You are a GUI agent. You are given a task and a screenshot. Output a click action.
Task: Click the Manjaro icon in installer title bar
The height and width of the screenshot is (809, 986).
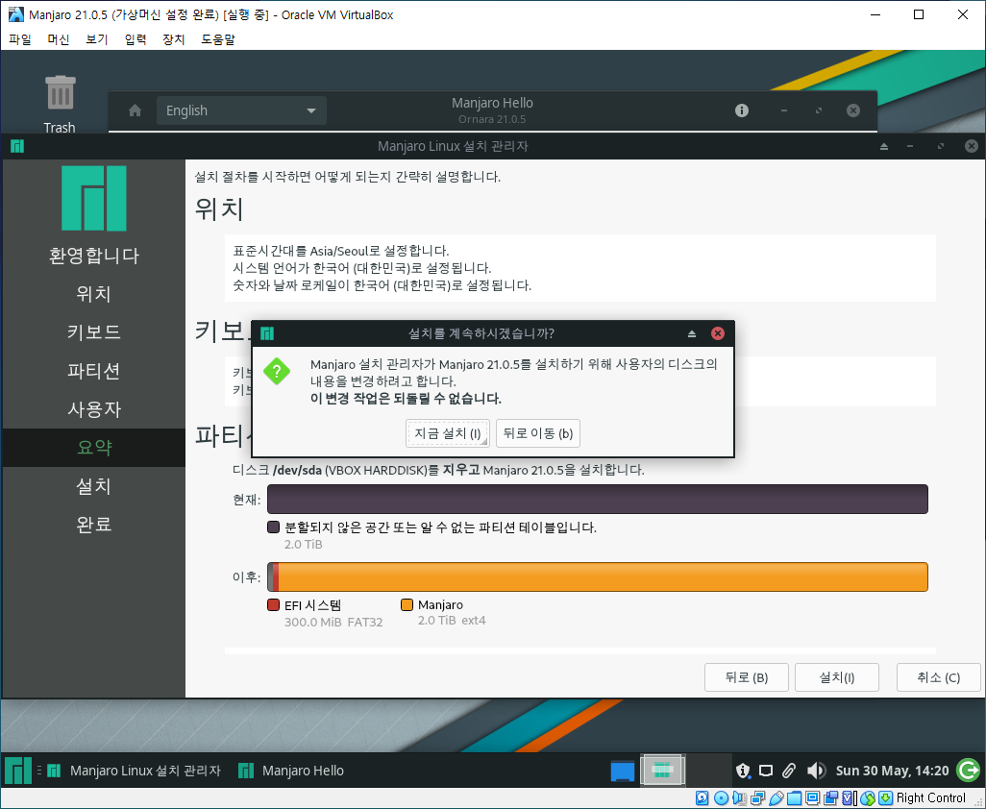17,146
